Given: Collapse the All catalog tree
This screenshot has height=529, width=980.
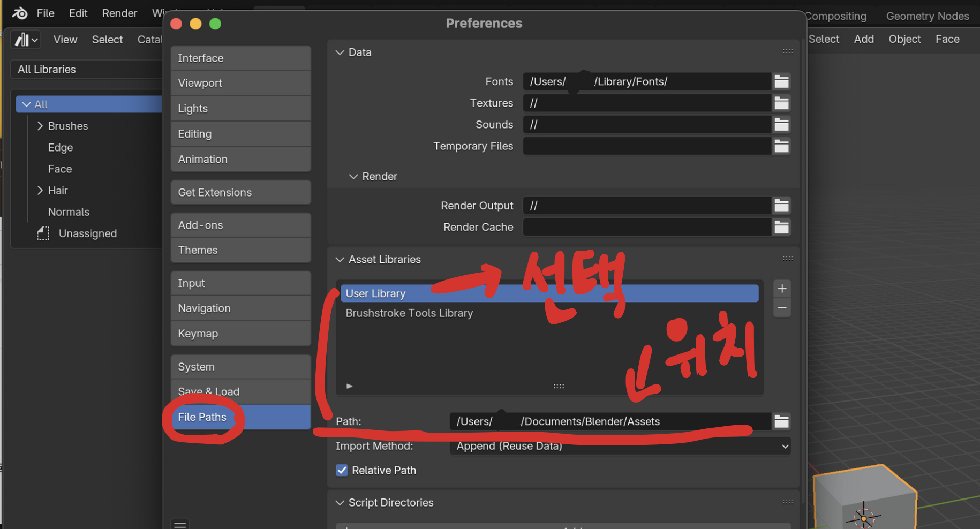Looking at the screenshot, I should pos(26,104).
